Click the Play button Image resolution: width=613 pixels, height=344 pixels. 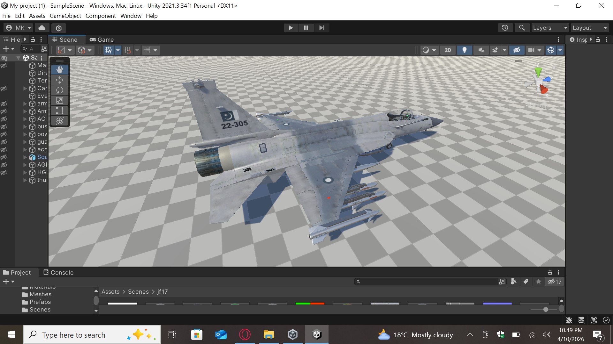click(x=291, y=28)
